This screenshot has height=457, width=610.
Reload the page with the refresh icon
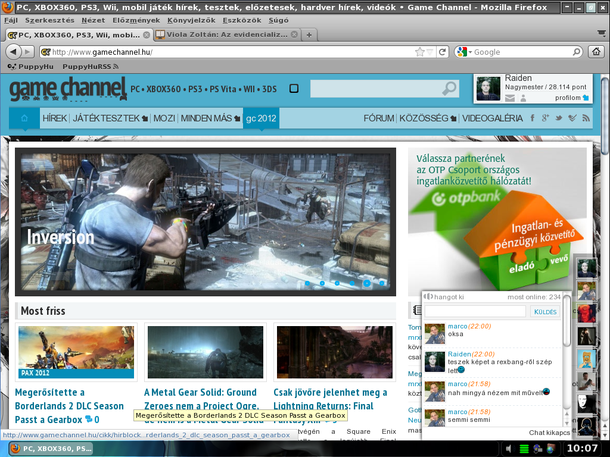tap(442, 52)
